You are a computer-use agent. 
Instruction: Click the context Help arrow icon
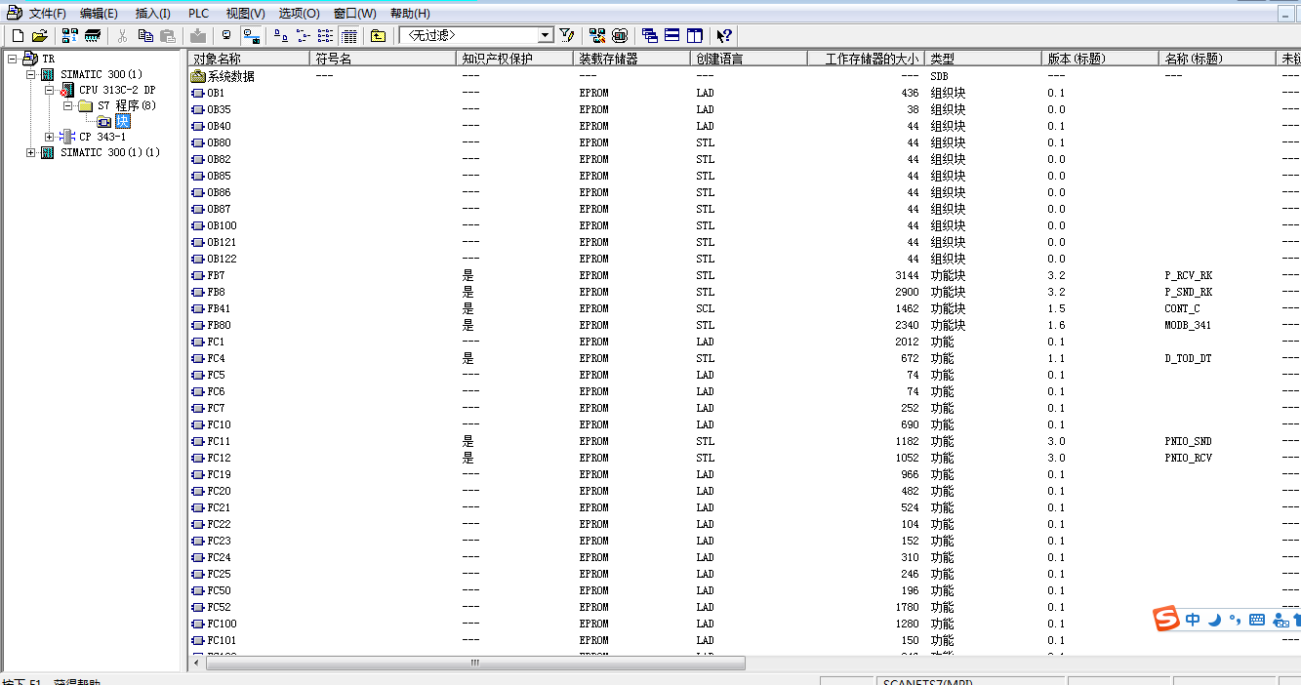click(724, 35)
